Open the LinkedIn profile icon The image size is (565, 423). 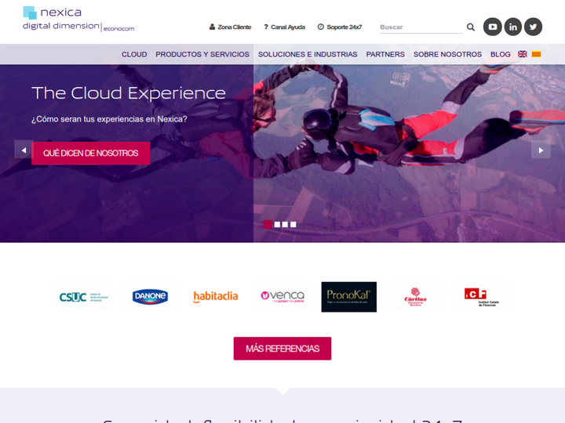512,27
